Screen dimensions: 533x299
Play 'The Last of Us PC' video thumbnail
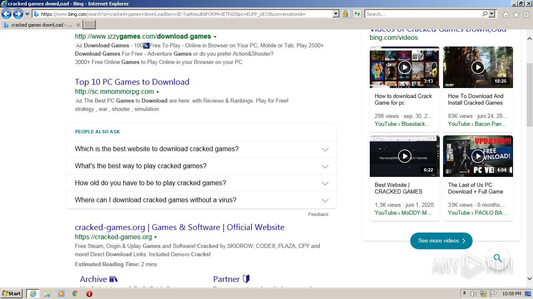click(478, 156)
